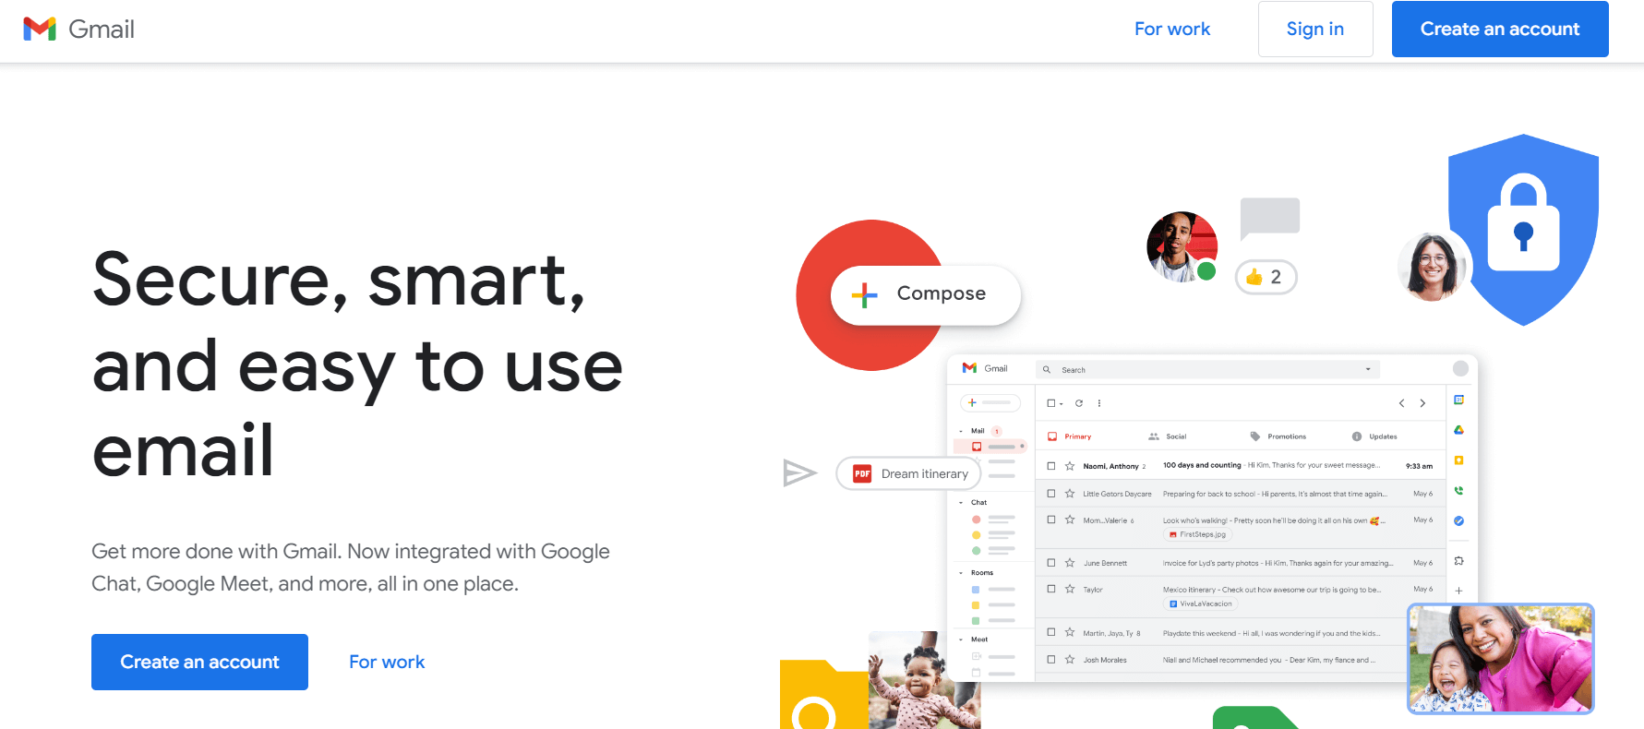Click the profile photo of the man with green dot
The width and height of the screenshot is (1644, 729).
(1182, 246)
